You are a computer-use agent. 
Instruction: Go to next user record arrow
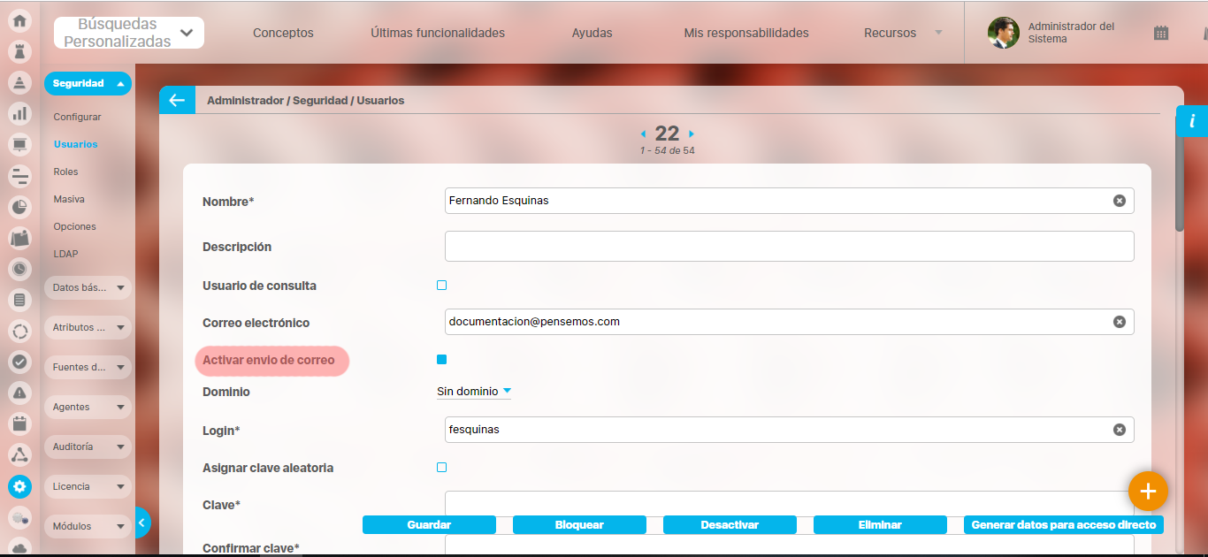click(692, 134)
